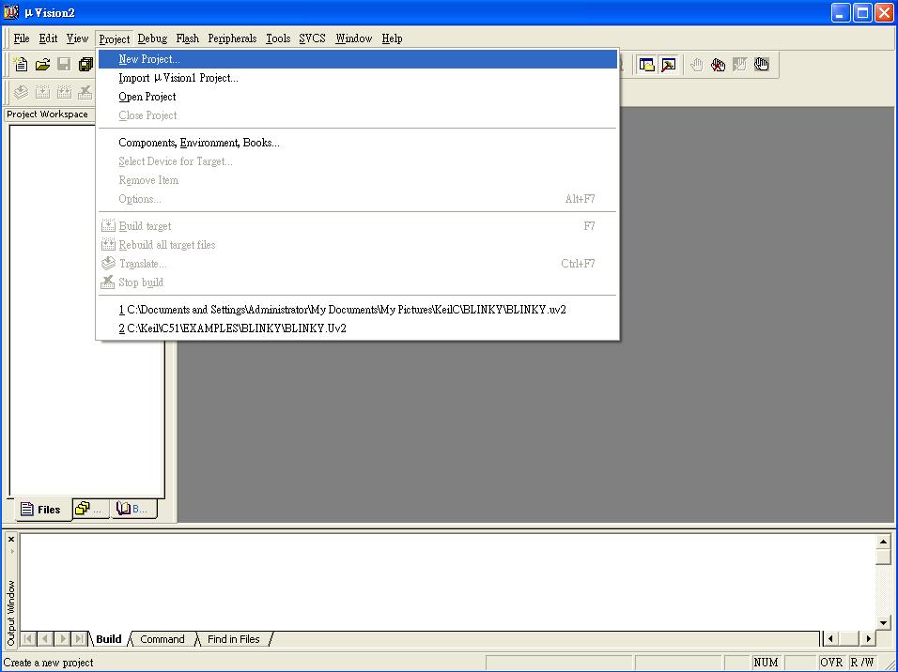This screenshot has height=672, width=898.
Task: Click the Disable All Breakpoints hand icon
Action: click(762, 65)
